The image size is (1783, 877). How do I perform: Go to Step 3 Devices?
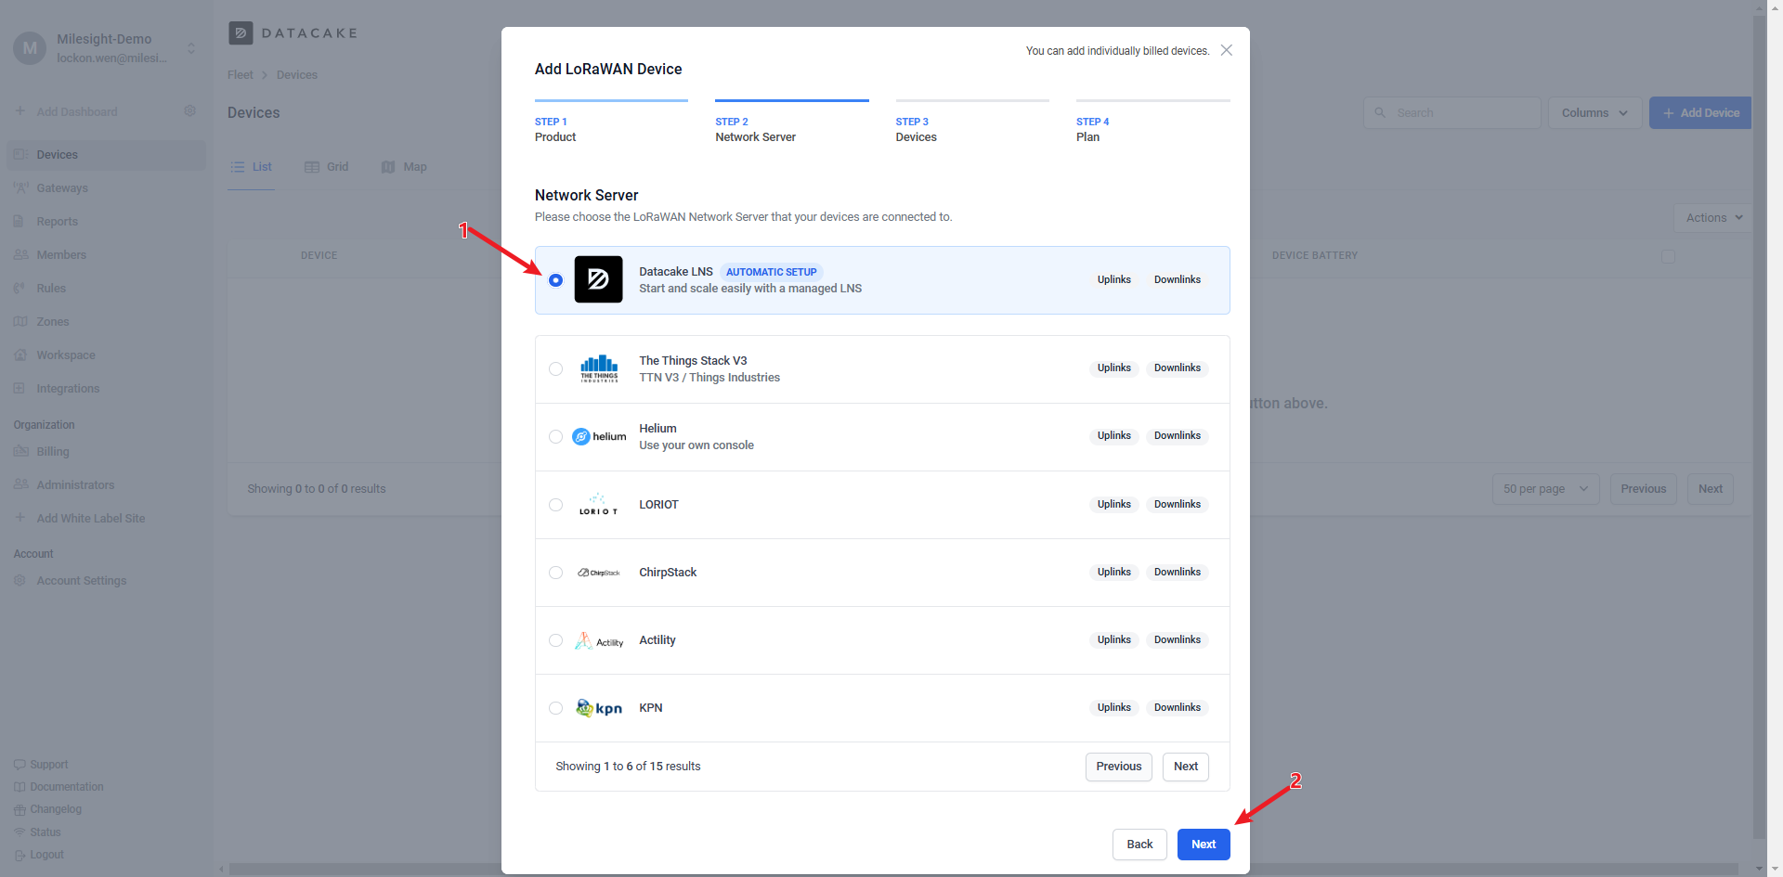click(972, 123)
